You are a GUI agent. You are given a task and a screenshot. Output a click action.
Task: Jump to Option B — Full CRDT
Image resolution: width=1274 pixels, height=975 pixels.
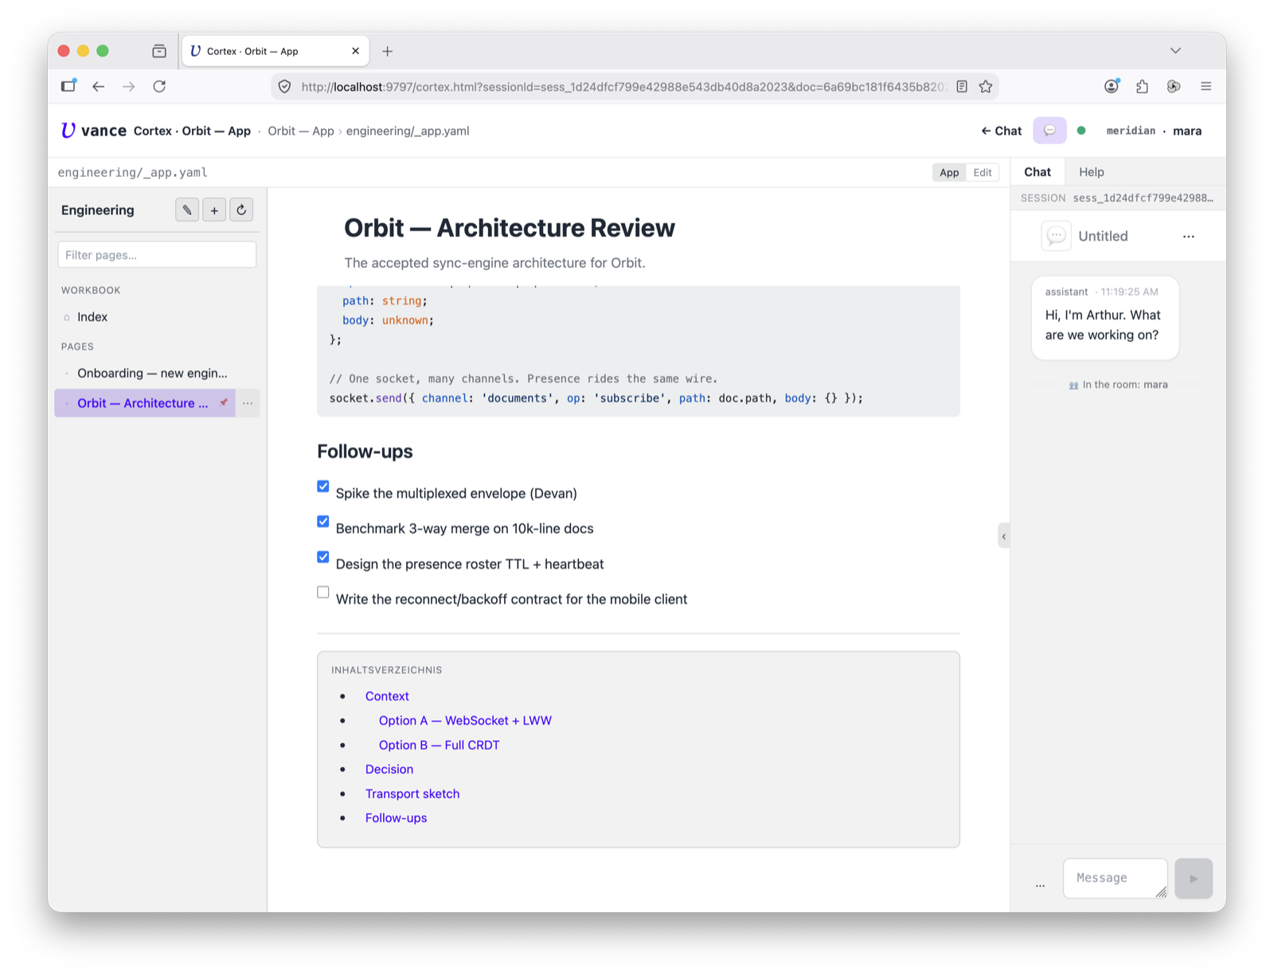[439, 746]
